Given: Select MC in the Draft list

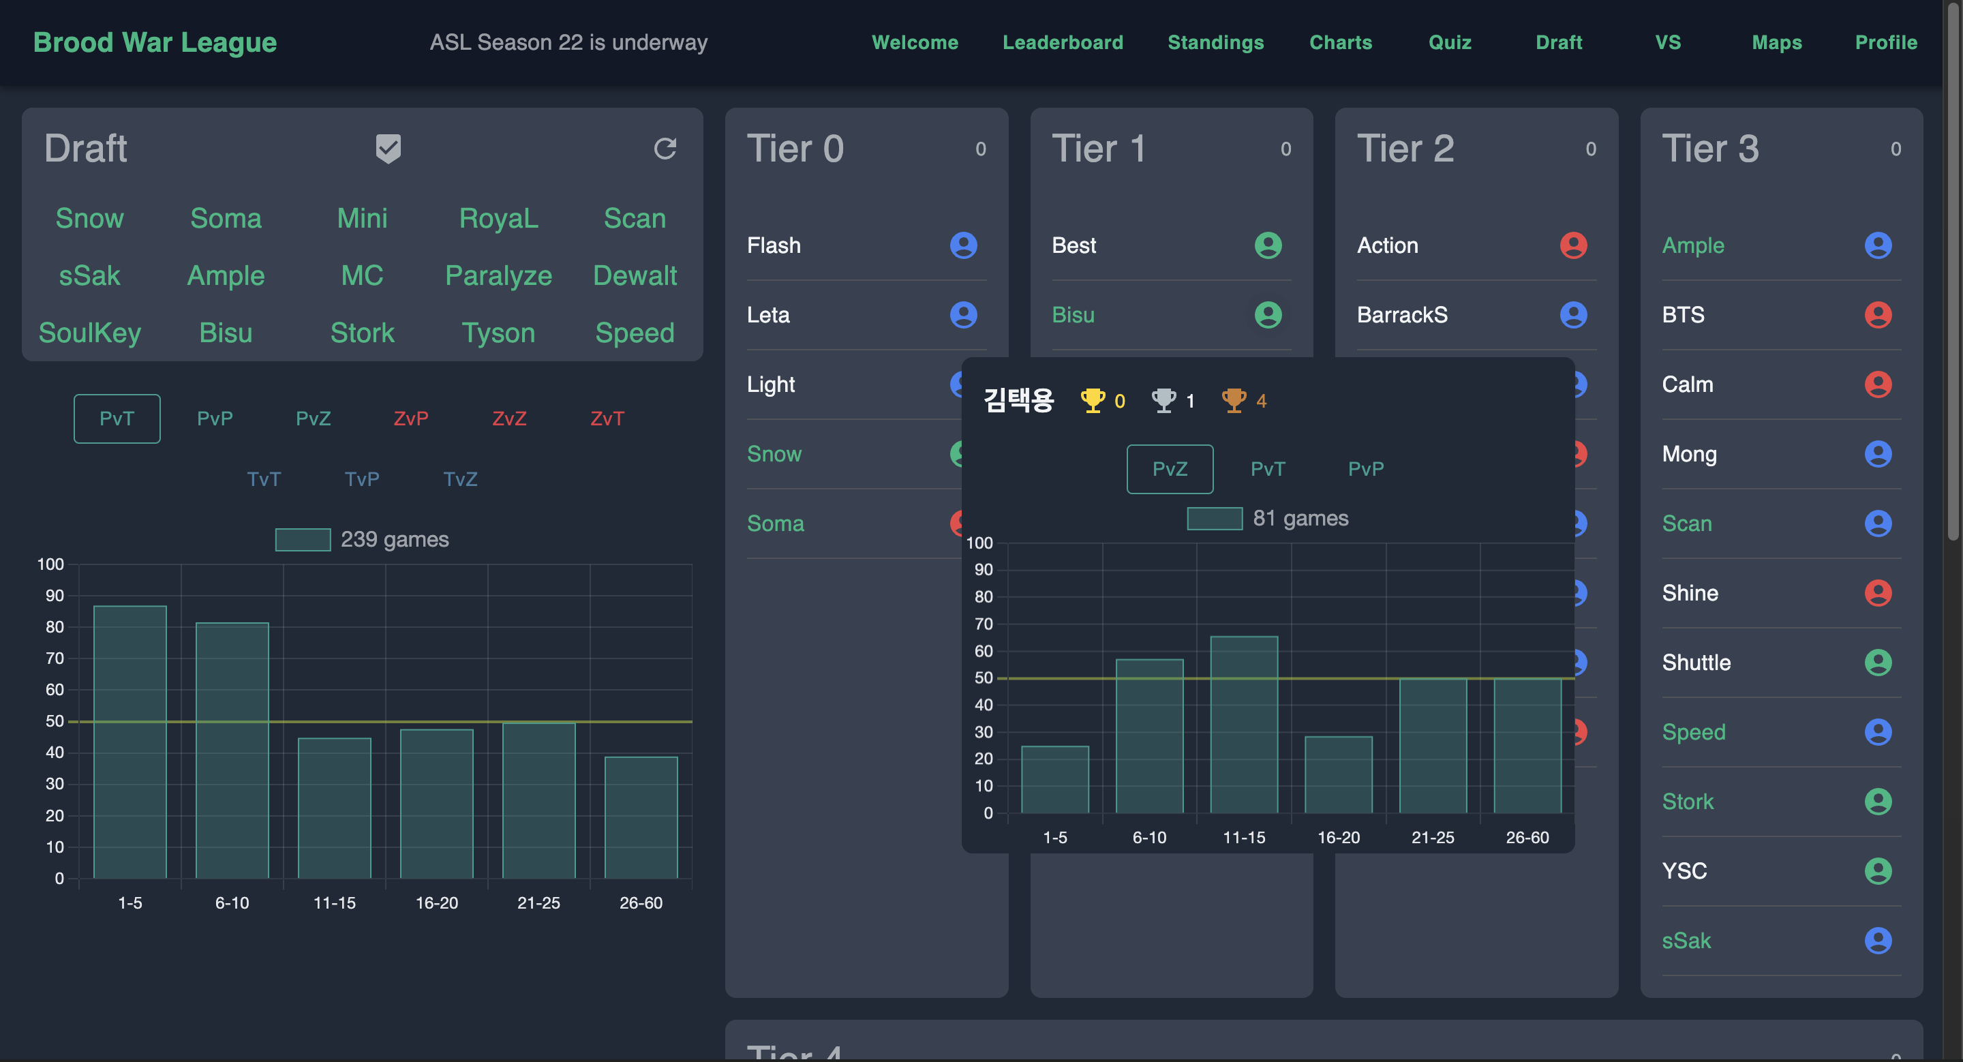Looking at the screenshot, I should coord(362,276).
